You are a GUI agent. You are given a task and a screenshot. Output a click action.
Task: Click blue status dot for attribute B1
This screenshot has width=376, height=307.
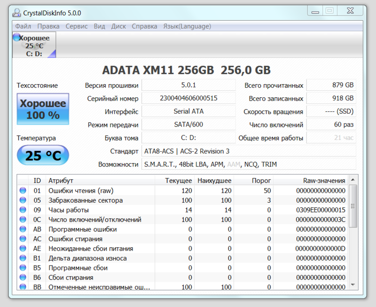click(x=23, y=258)
